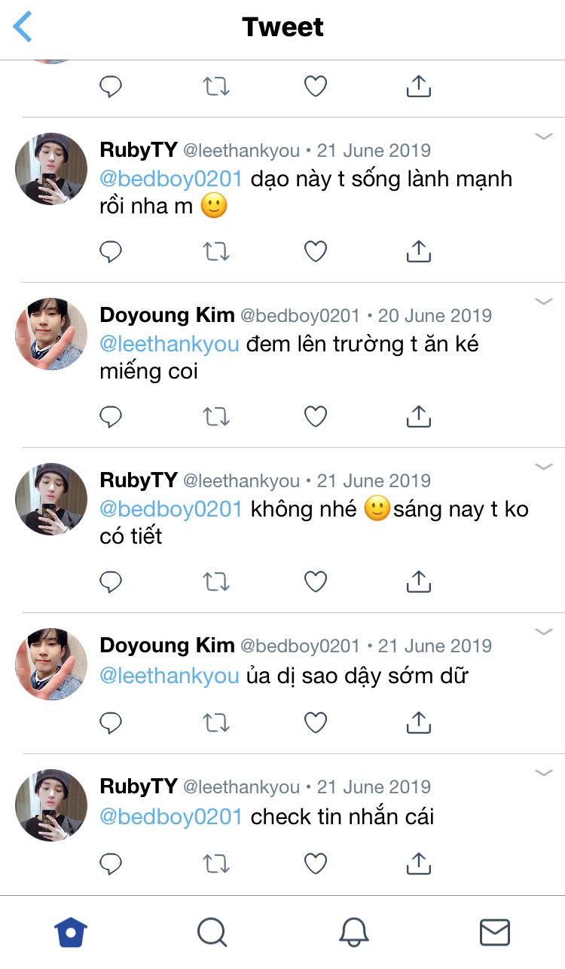This screenshot has width=565, height=969.
Task: Like the "check tin nhắn cái" tweet
Action: click(315, 863)
